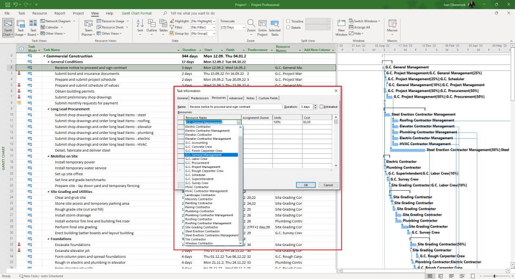Select Electric Contractor in resource list
The image size is (515, 279).
(x=211, y=127)
